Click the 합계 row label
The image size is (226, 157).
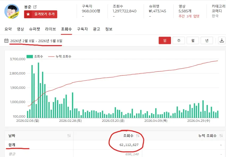coord(12,145)
